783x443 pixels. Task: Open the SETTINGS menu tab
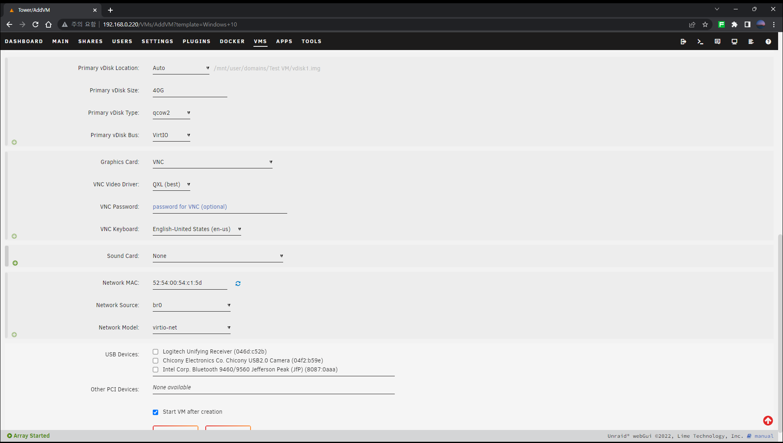pyautogui.click(x=157, y=41)
